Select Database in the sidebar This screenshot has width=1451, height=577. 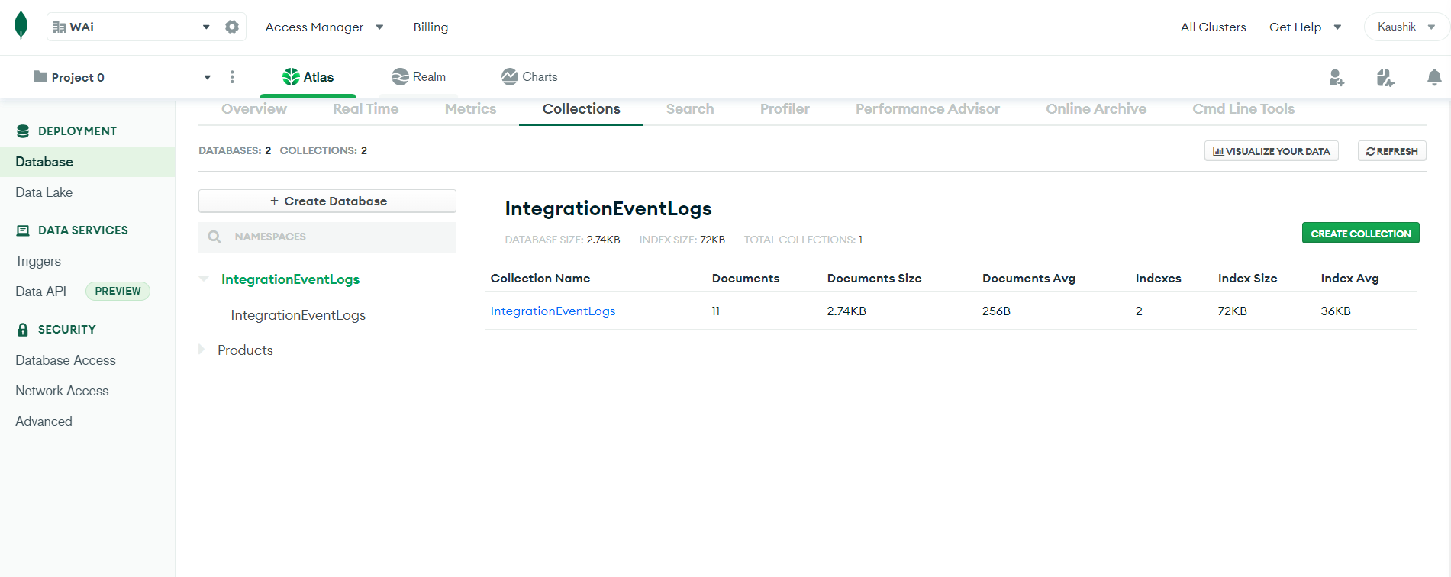click(x=87, y=162)
